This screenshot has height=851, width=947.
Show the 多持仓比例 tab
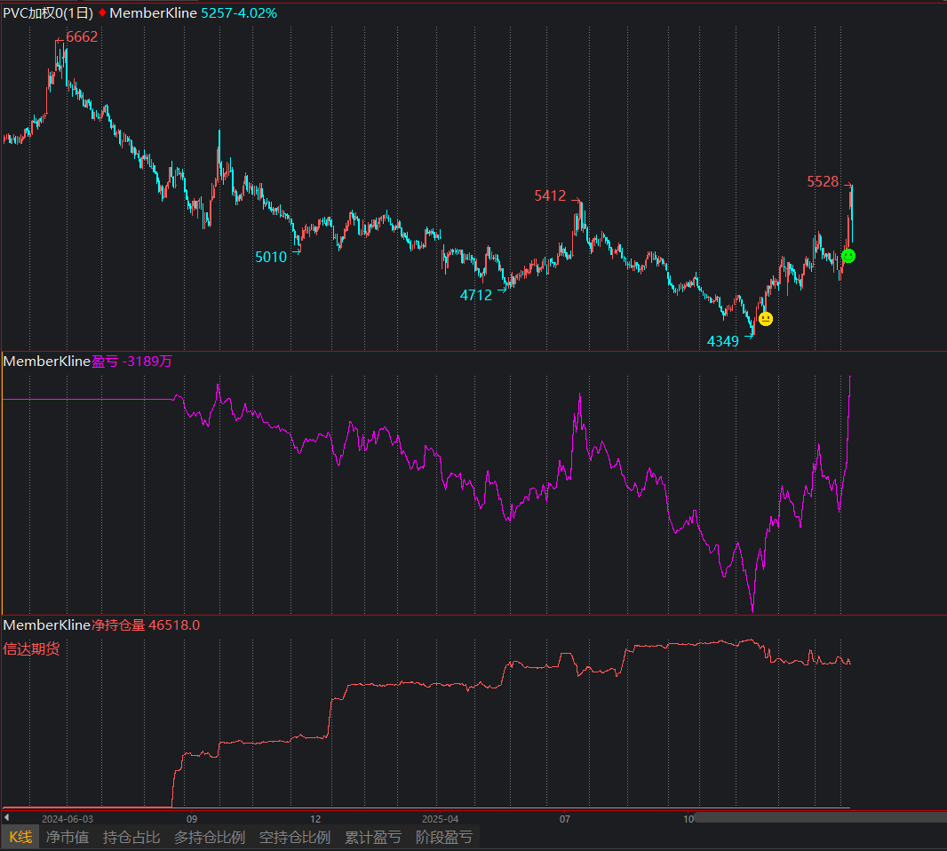point(210,837)
